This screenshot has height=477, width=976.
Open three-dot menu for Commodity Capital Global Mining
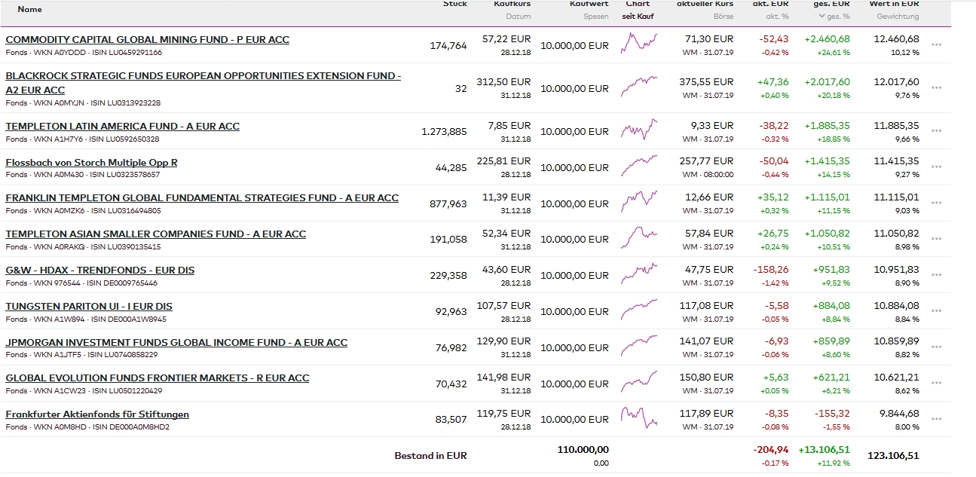(x=936, y=45)
